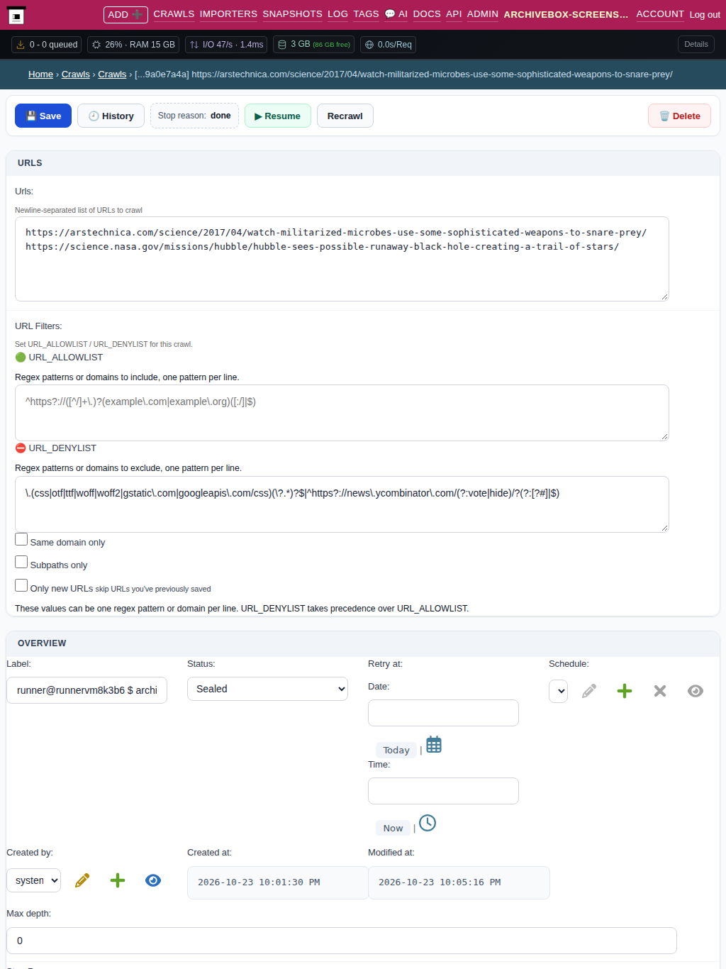Click the Recrawl button

tap(345, 116)
